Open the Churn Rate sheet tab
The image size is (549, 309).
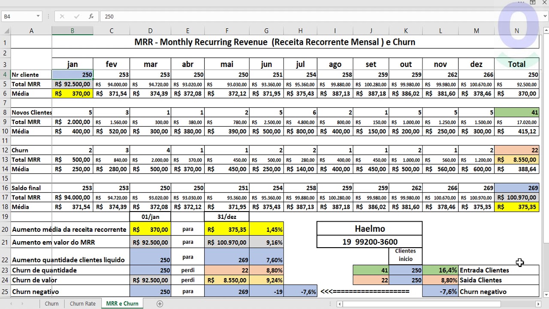click(x=83, y=303)
